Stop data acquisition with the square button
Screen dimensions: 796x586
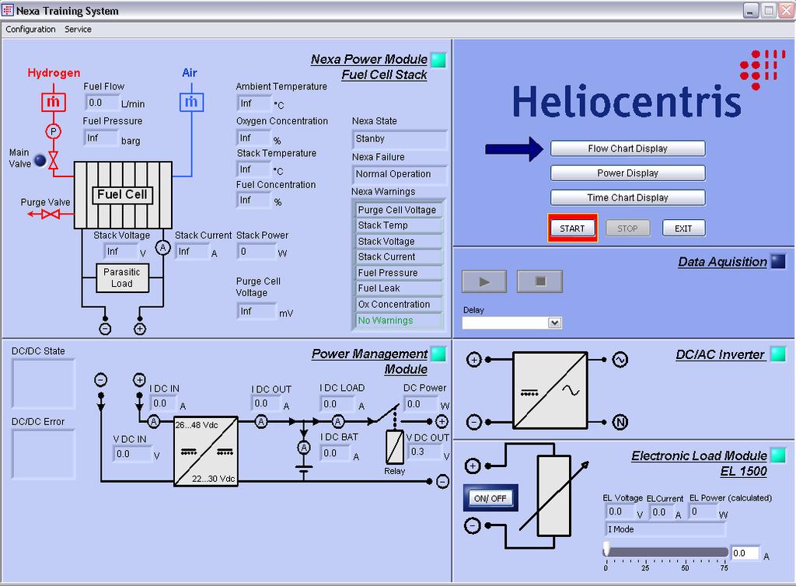point(539,281)
